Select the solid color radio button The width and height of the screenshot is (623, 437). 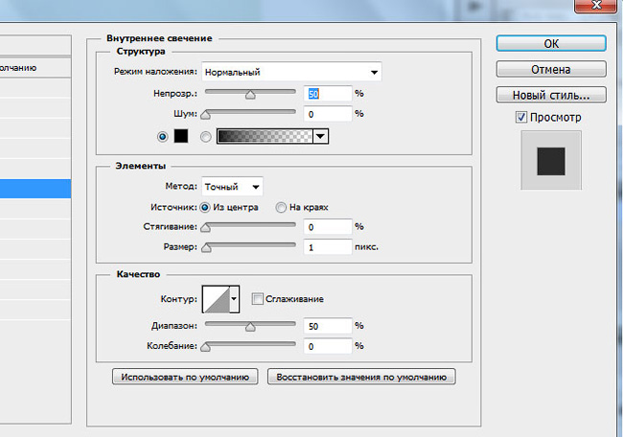162,137
